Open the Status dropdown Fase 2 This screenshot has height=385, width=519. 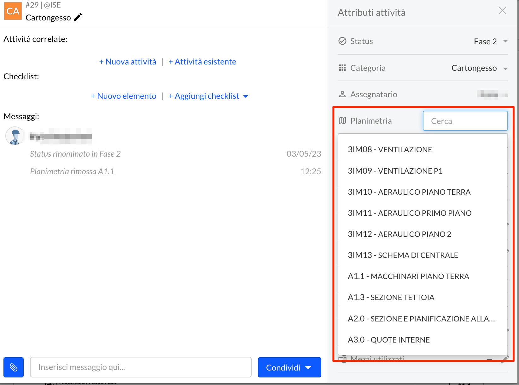[491, 42]
